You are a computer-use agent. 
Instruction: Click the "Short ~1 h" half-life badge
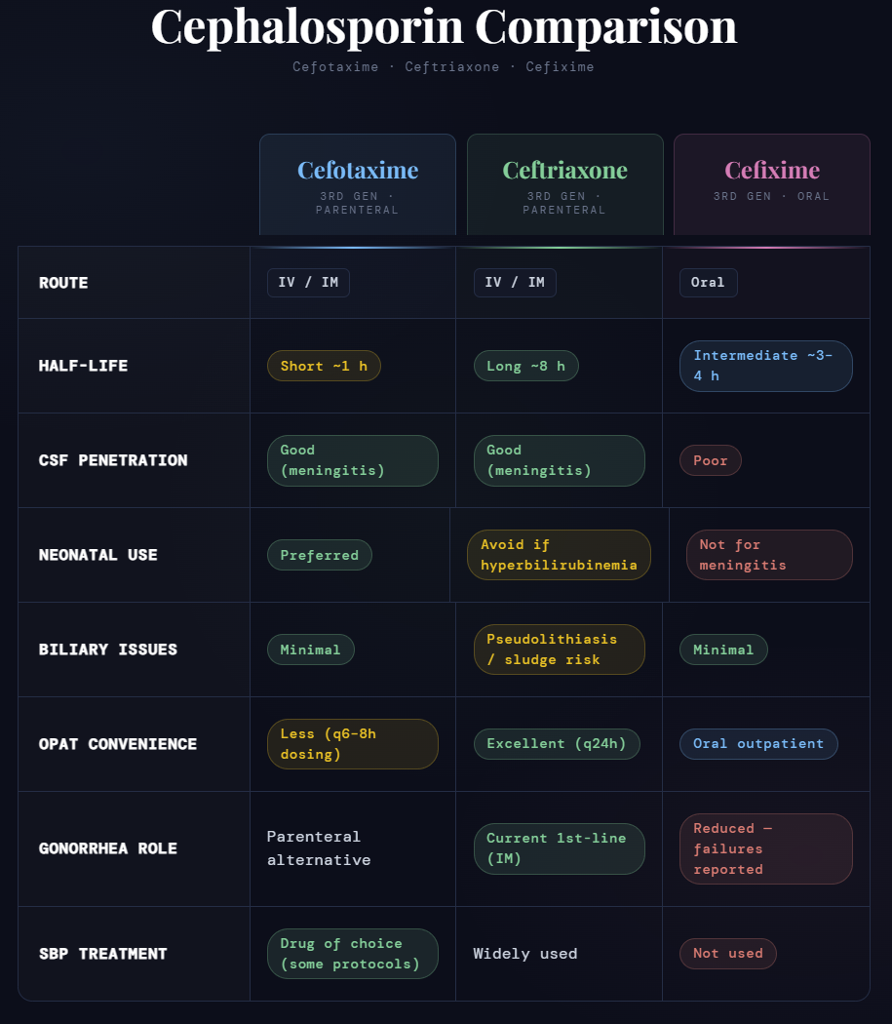pos(324,366)
